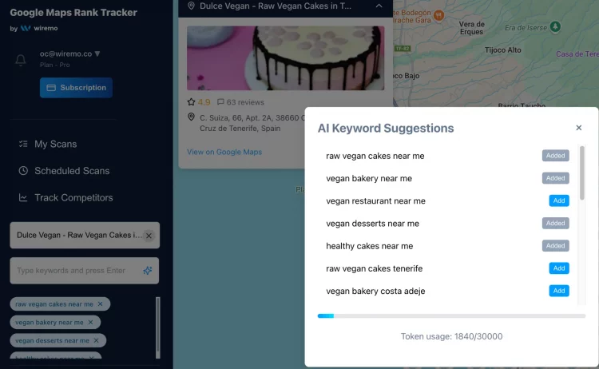Clear the selected Dulce Vegan business

149,236
